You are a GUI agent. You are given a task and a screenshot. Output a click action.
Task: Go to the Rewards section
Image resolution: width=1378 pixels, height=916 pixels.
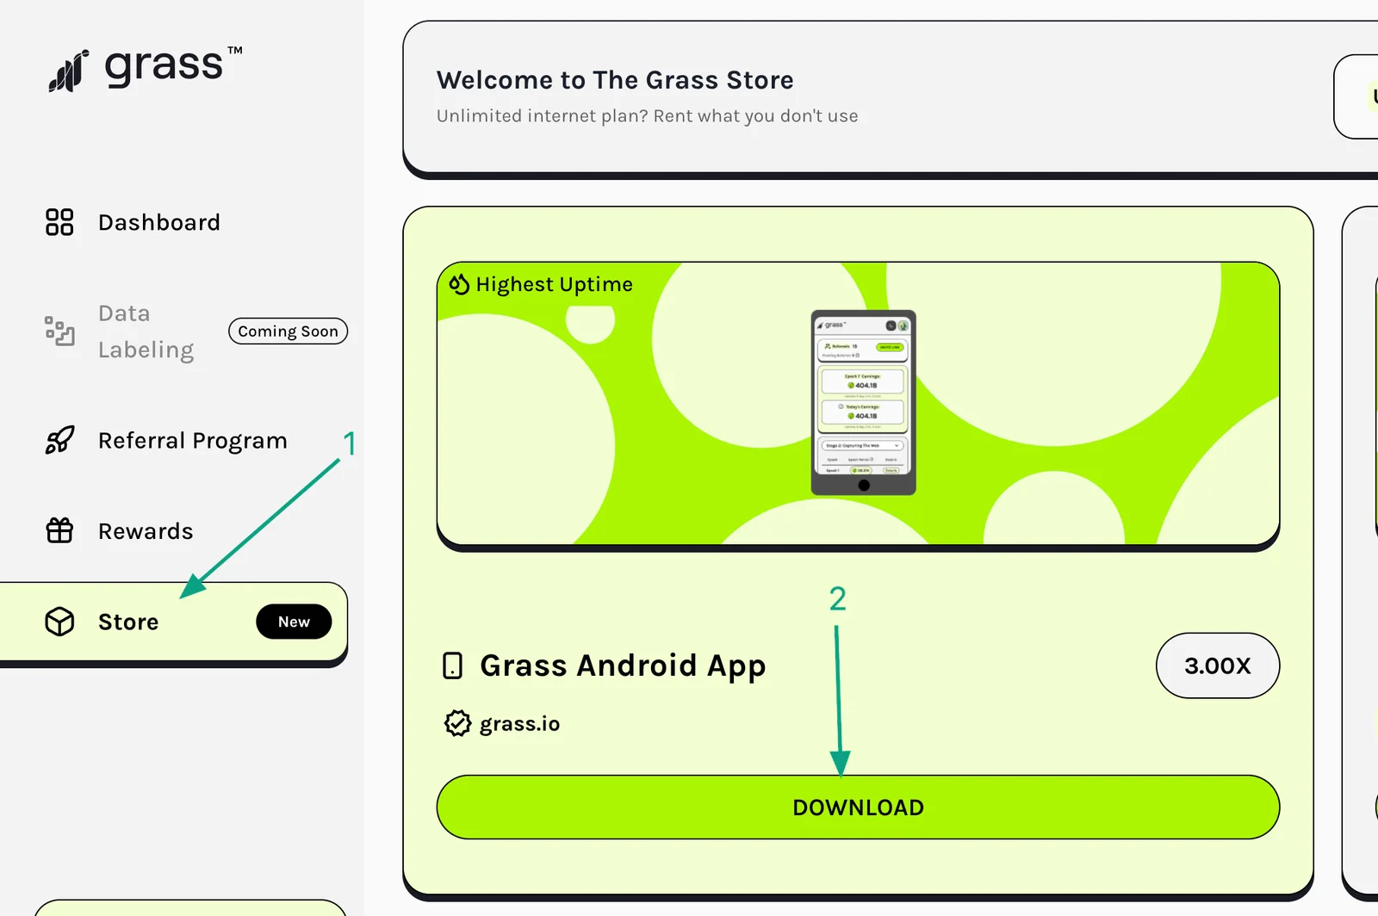(146, 531)
